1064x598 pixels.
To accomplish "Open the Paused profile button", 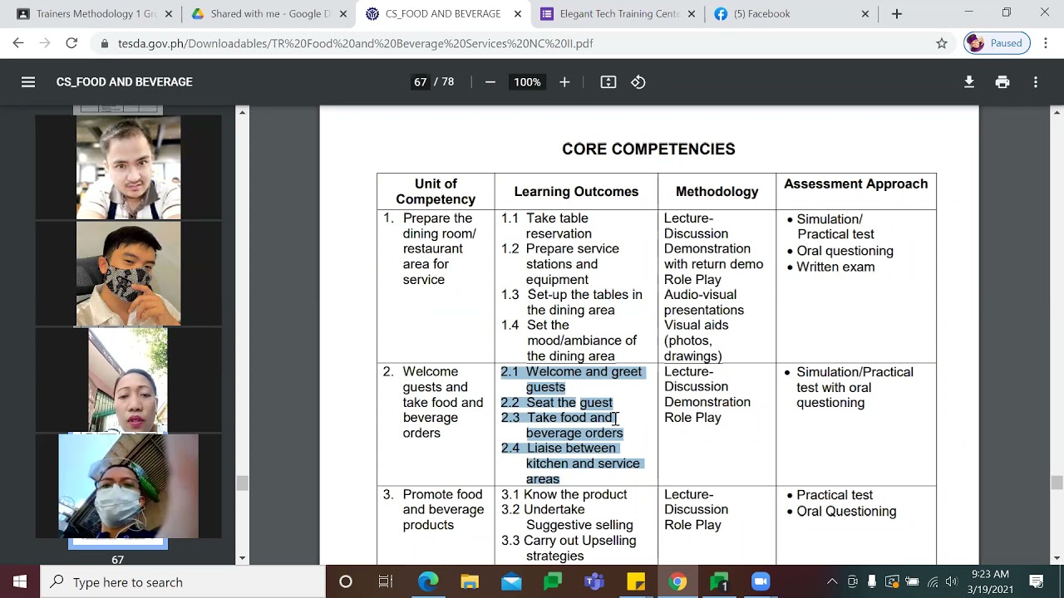I will point(997,43).
